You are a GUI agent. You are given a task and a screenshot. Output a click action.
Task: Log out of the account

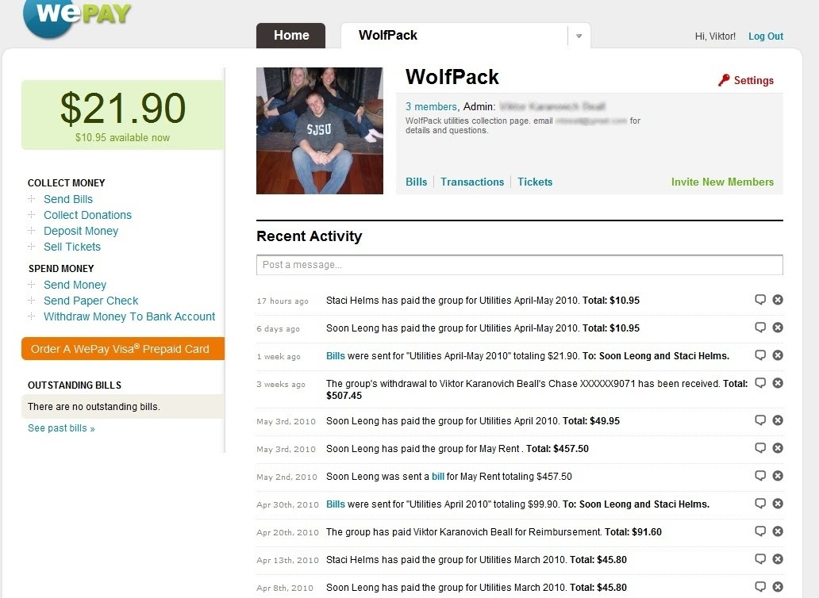point(766,36)
